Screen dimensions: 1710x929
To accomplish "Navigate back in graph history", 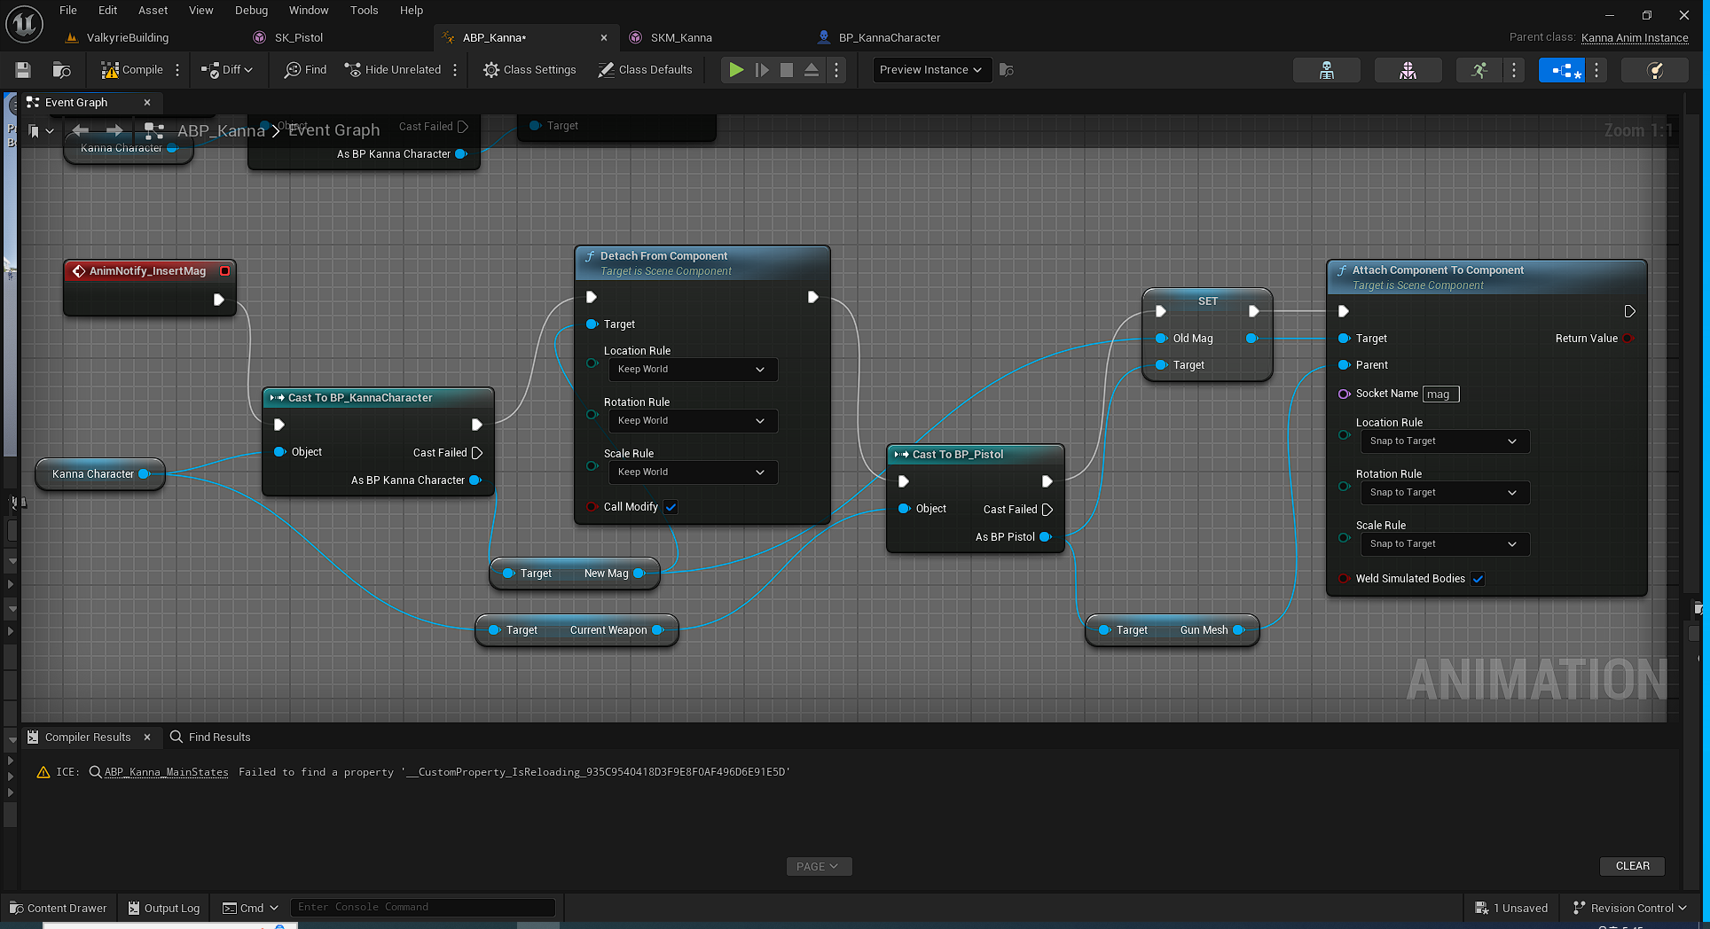I will point(81,130).
